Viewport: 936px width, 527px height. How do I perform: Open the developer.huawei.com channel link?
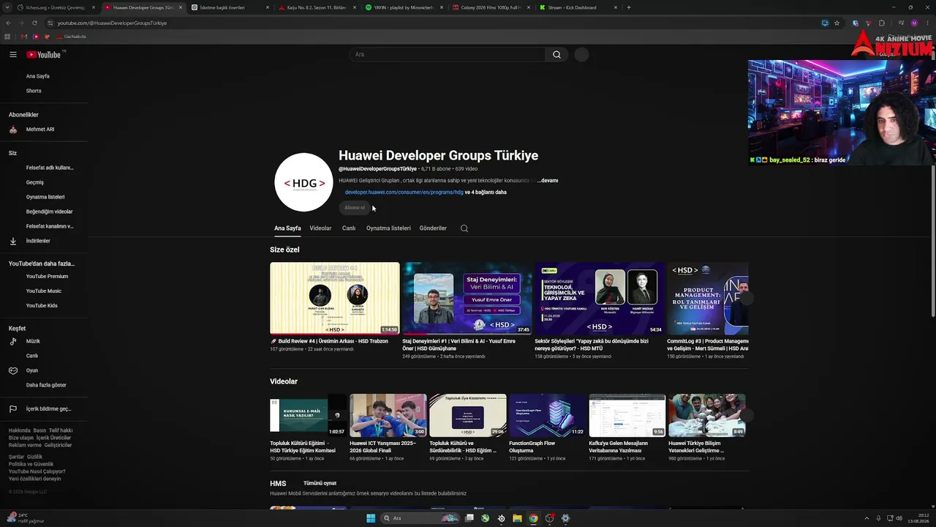pos(404,193)
